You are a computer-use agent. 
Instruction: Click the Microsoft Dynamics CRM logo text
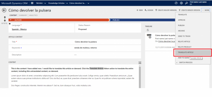[14, 3]
